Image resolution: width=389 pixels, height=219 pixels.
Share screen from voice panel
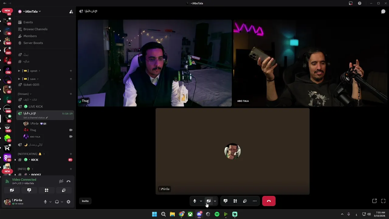[x=29, y=190]
